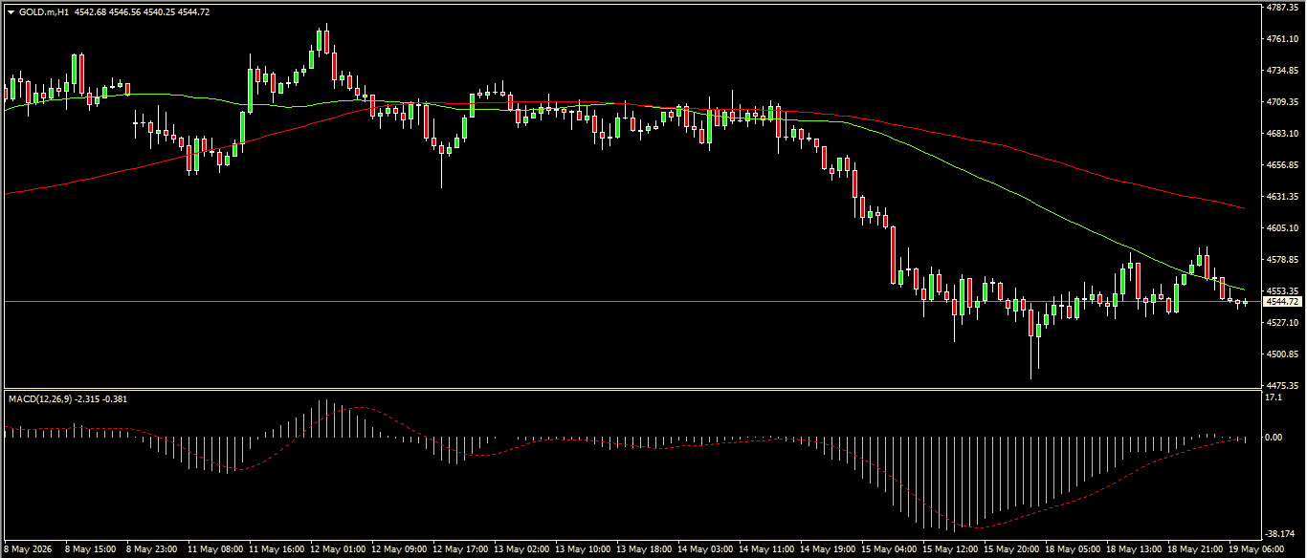The image size is (1307, 558).
Task: Click the 12 May 09:00 time label
Action: pos(399,550)
